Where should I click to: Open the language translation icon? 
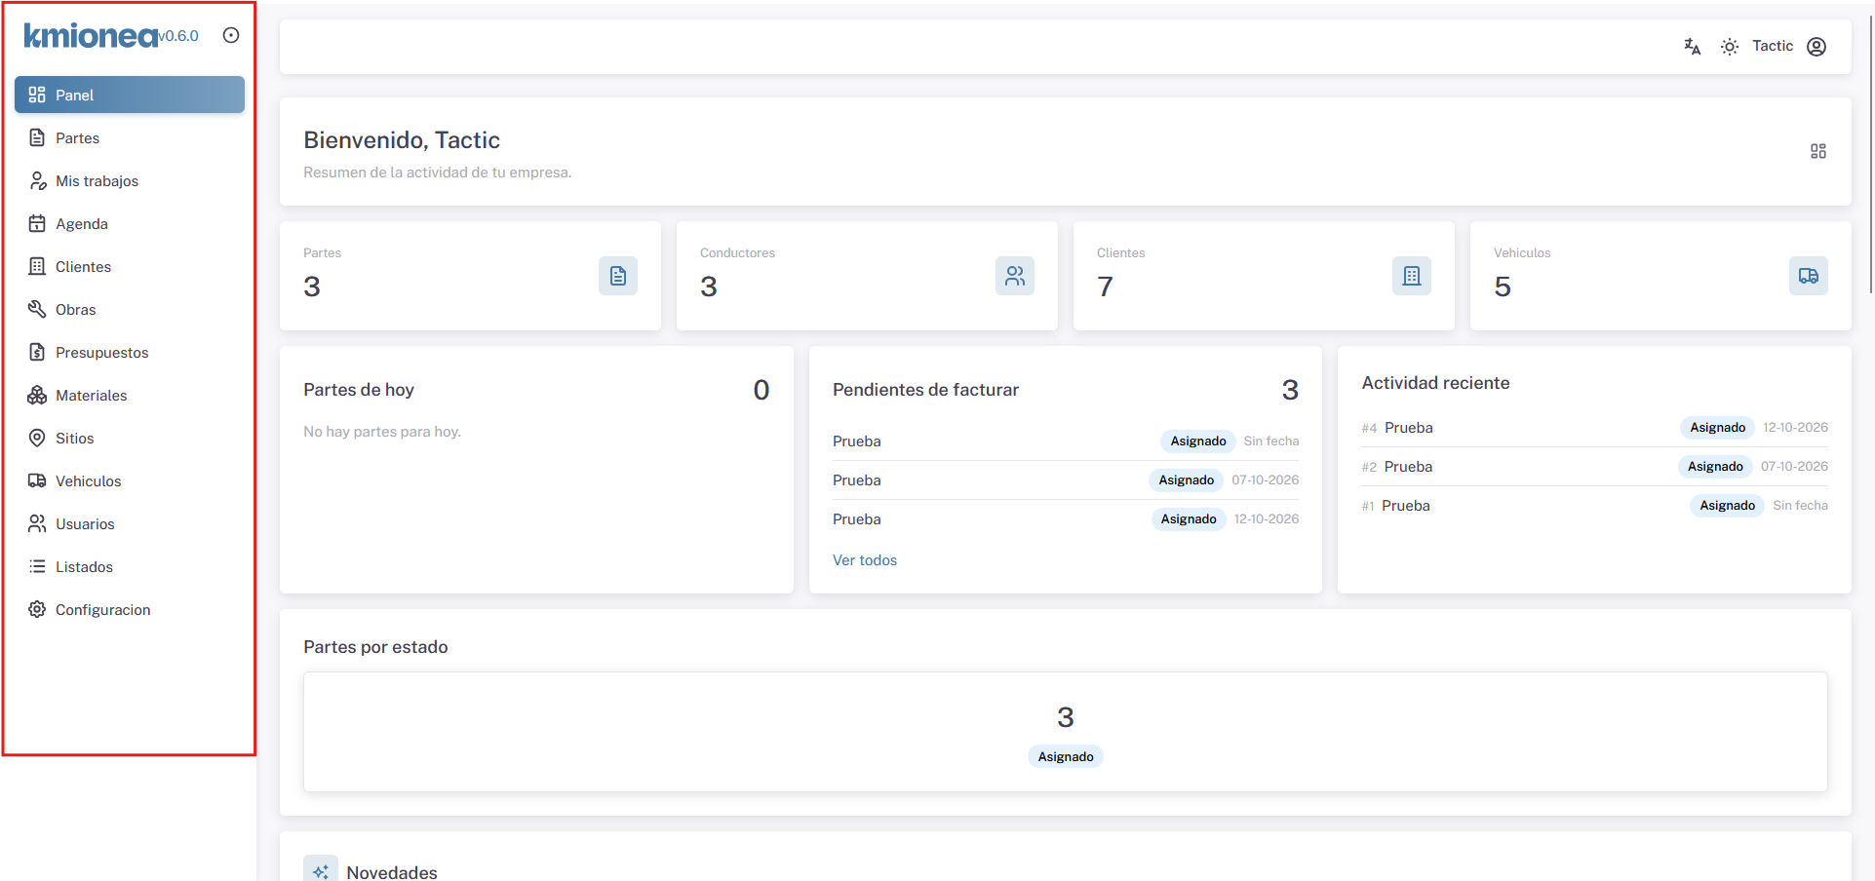(x=1692, y=47)
